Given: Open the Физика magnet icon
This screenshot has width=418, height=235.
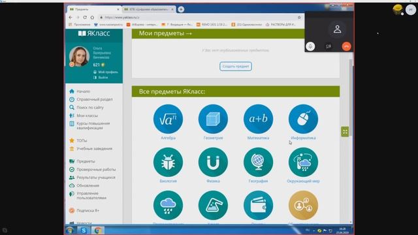Looking at the screenshot, I should point(213,162).
